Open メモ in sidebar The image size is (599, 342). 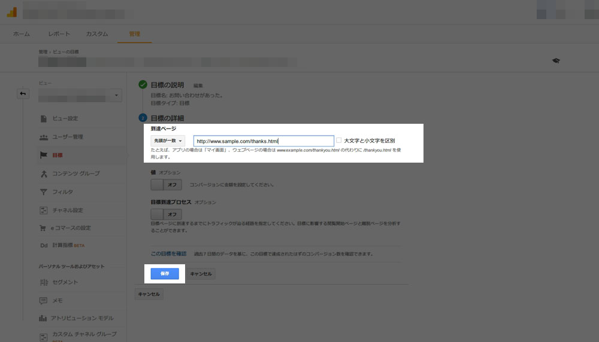click(x=58, y=300)
